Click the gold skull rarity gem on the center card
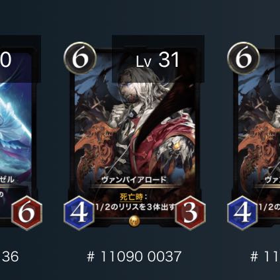The width and height of the screenshot is (280, 280). coord(134,221)
